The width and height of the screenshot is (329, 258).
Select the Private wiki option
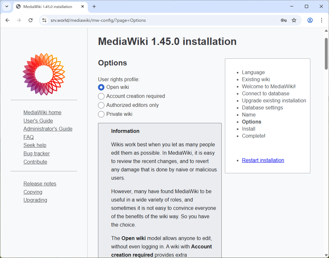(101, 114)
